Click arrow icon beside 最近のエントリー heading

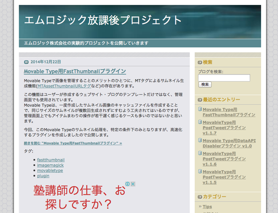tap(200, 100)
